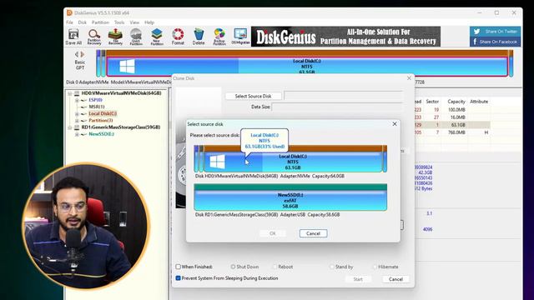Screen dimensions: 534x300
Task: Select the Quick Partition tool
Action: point(136,37)
